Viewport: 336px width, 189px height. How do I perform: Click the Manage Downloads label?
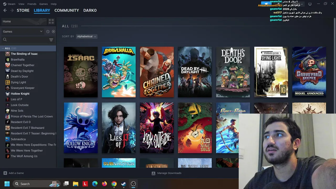pyautogui.click(x=169, y=173)
